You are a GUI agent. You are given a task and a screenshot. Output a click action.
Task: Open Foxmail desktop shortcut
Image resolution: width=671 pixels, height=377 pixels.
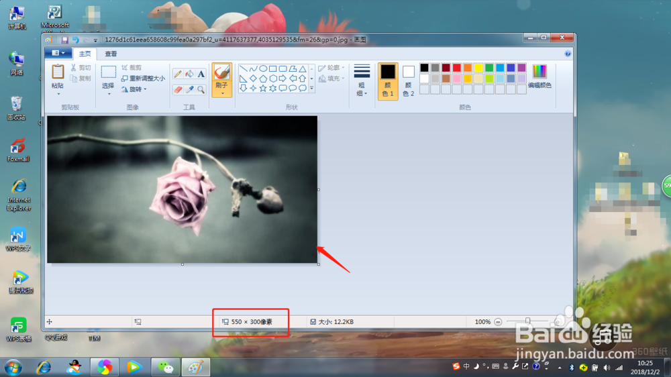tap(18, 150)
